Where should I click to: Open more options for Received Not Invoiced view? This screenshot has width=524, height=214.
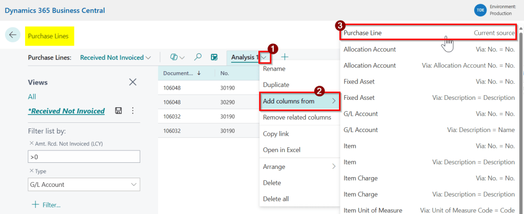click(133, 111)
